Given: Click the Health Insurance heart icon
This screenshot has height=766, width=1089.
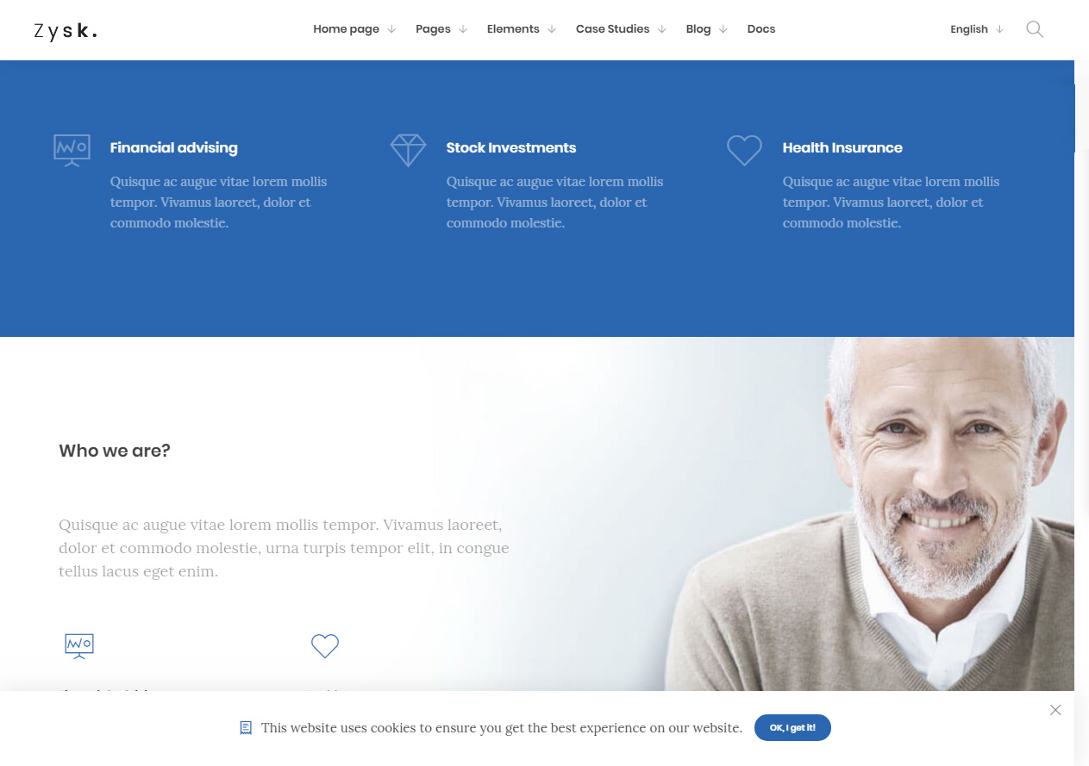Looking at the screenshot, I should (x=744, y=150).
